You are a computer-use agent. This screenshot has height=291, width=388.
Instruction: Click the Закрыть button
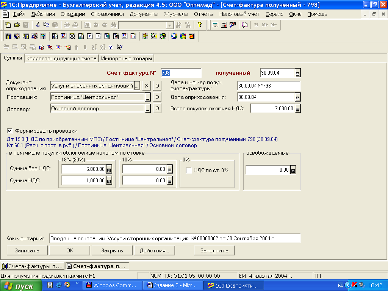pos(112,250)
